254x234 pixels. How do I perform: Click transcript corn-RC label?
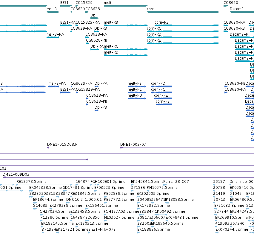pyautogui.click(x=154, y=28)
